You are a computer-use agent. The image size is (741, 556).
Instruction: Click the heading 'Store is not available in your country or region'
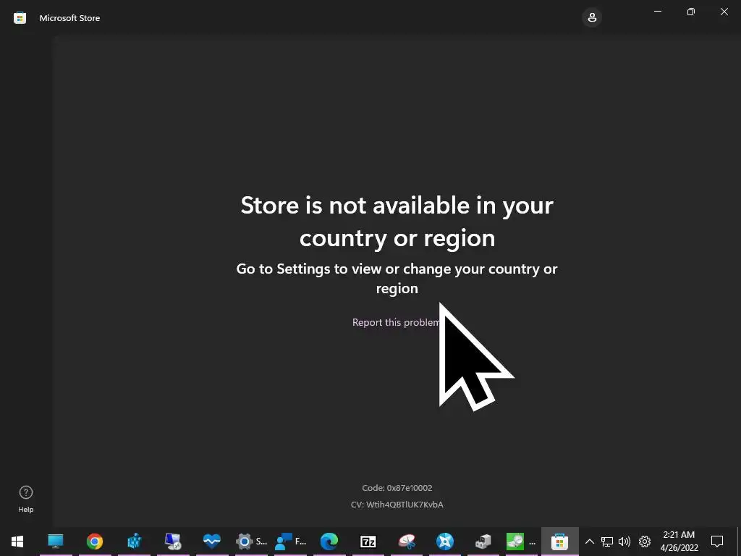397,222
